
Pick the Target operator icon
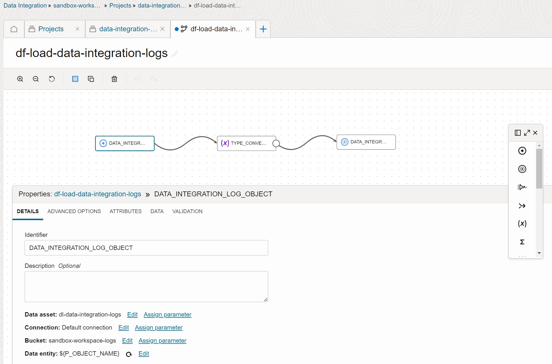point(522,169)
